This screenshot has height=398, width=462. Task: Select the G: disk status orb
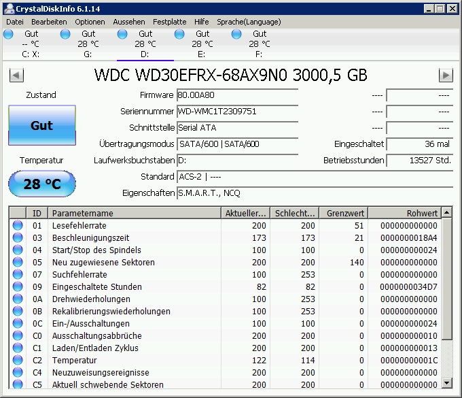coord(65,34)
